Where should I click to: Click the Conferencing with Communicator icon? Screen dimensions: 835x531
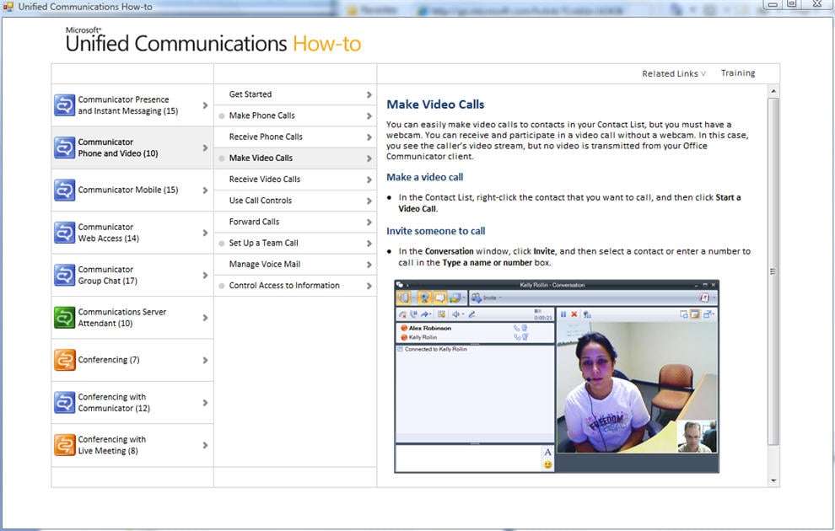65,403
